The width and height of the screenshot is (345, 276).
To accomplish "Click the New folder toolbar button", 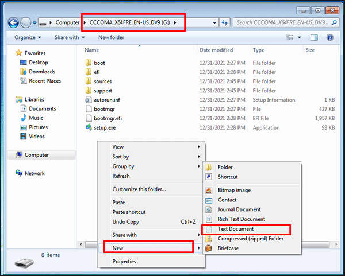I will 111,37.
